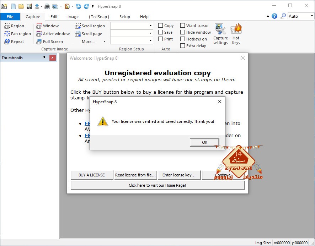Click the undo arrow icon
Screen dimensions: 315x246
78,6
